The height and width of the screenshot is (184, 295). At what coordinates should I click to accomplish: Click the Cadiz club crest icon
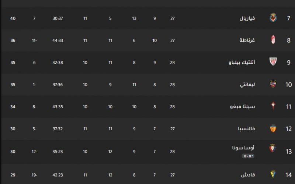click(273, 174)
